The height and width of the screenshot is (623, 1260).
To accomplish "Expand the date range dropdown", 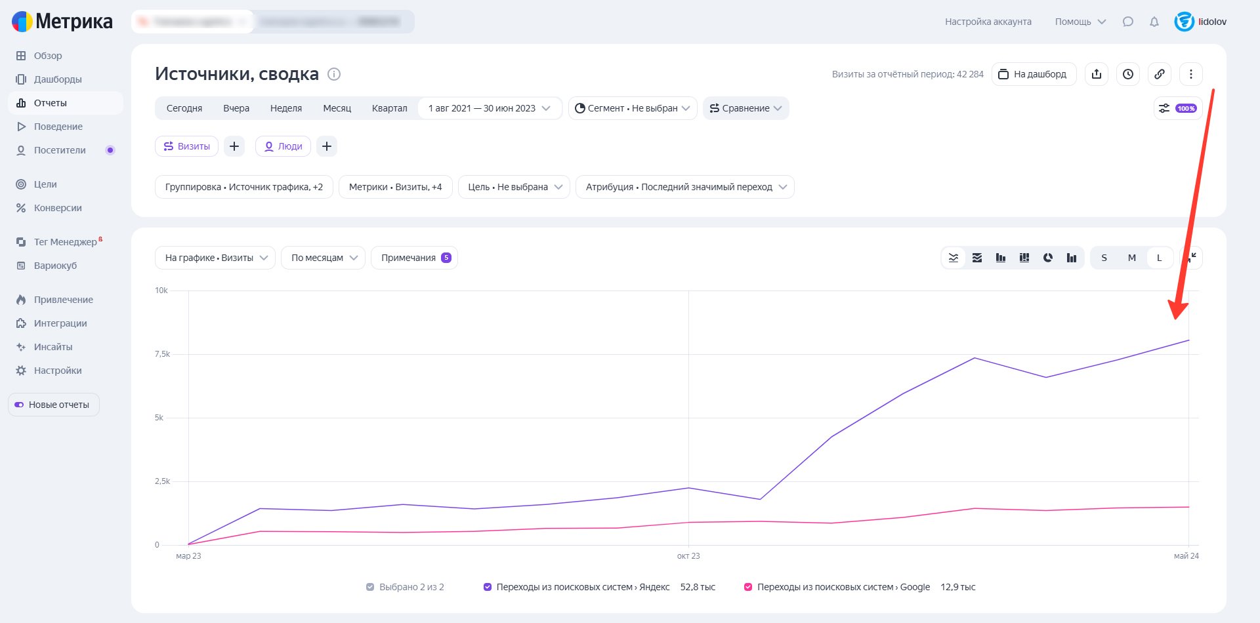I will click(x=489, y=108).
